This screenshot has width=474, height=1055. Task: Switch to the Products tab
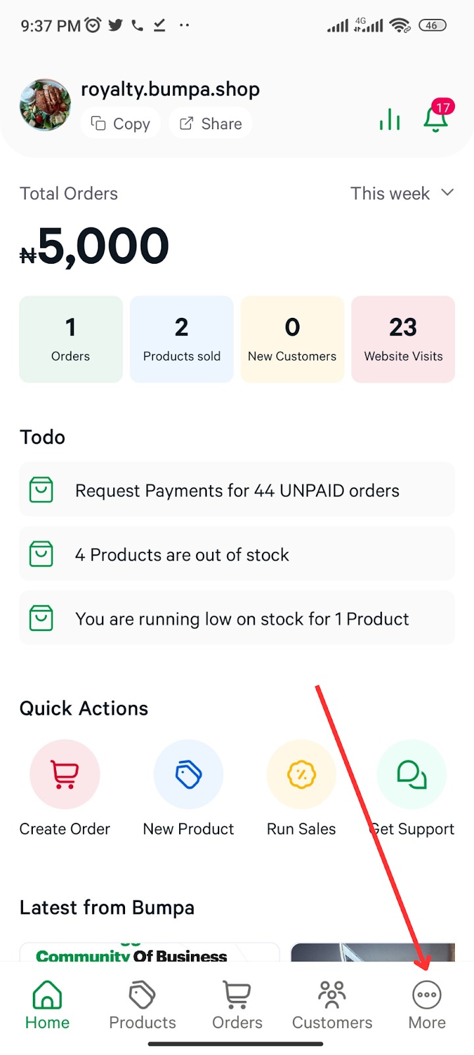pyautogui.click(x=142, y=1005)
